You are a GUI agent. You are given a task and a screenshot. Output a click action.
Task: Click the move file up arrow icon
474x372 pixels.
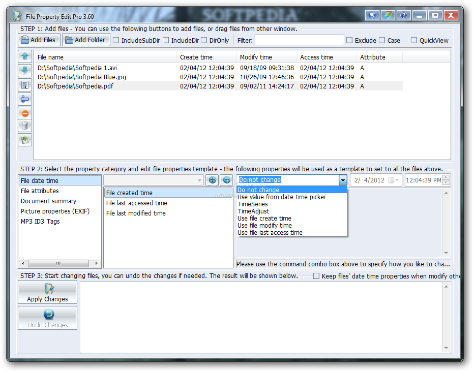[25, 56]
